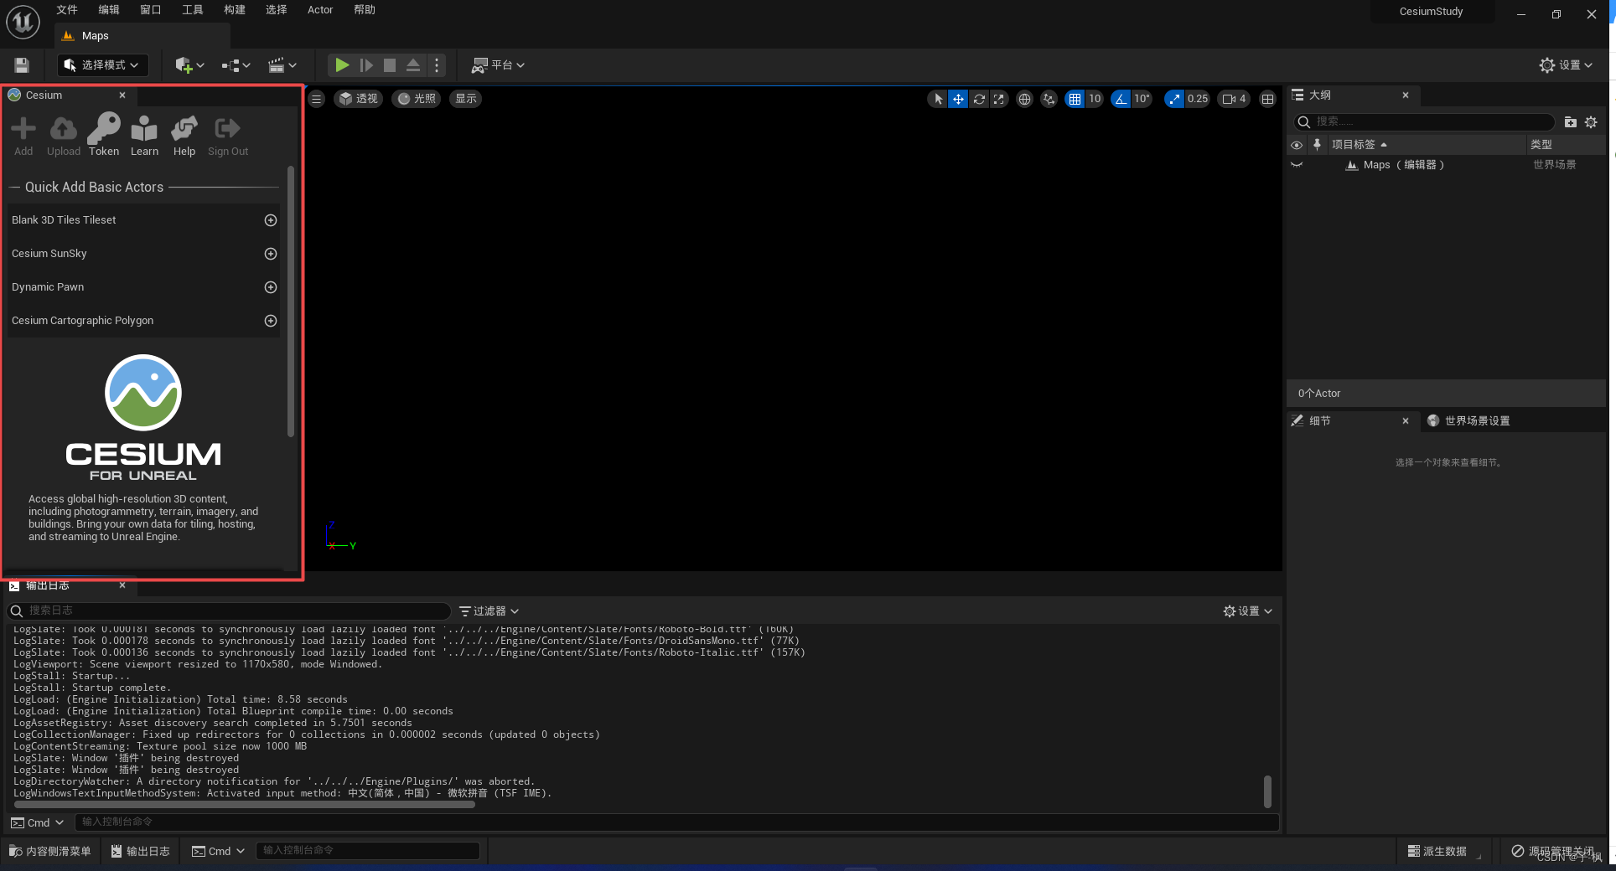Screen dimensions: 1616x871
Task: Choose the Scale tool in viewport
Action: (x=998, y=99)
